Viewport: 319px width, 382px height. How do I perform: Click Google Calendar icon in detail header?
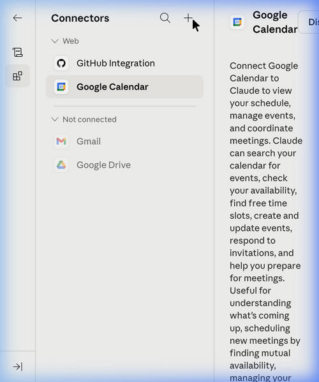[x=237, y=22]
